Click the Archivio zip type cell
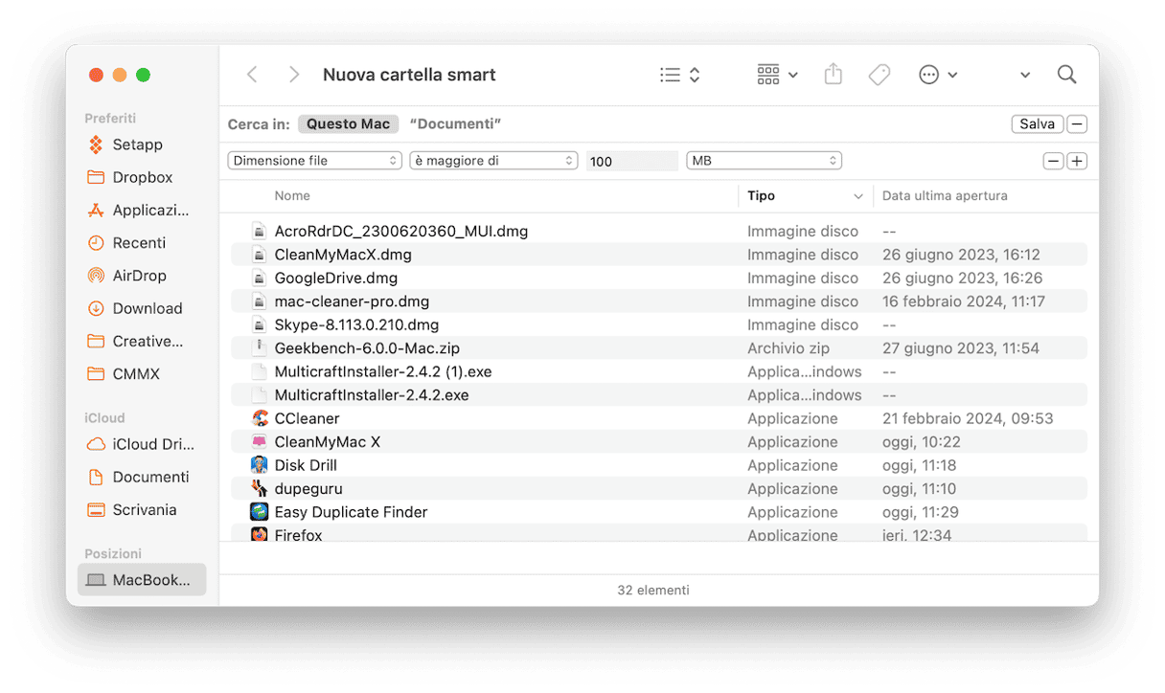Image resolution: width=1165 pixels, height=693 pixels. tap(788, 348)
